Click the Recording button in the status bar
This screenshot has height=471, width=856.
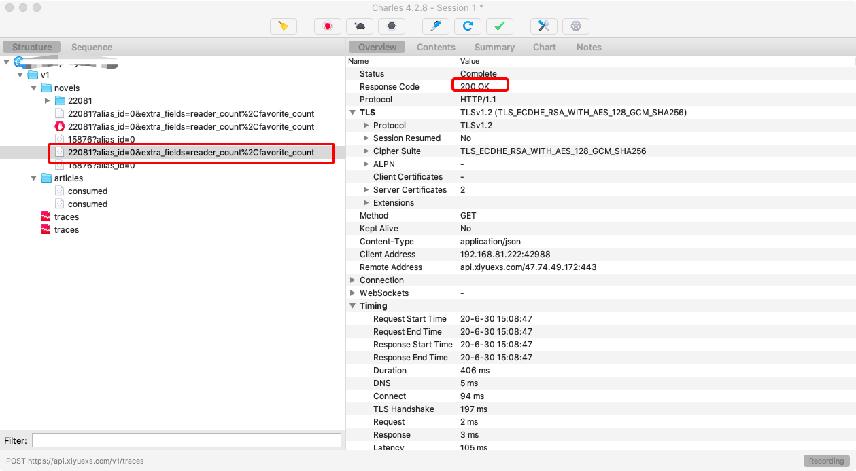(826, 461)
